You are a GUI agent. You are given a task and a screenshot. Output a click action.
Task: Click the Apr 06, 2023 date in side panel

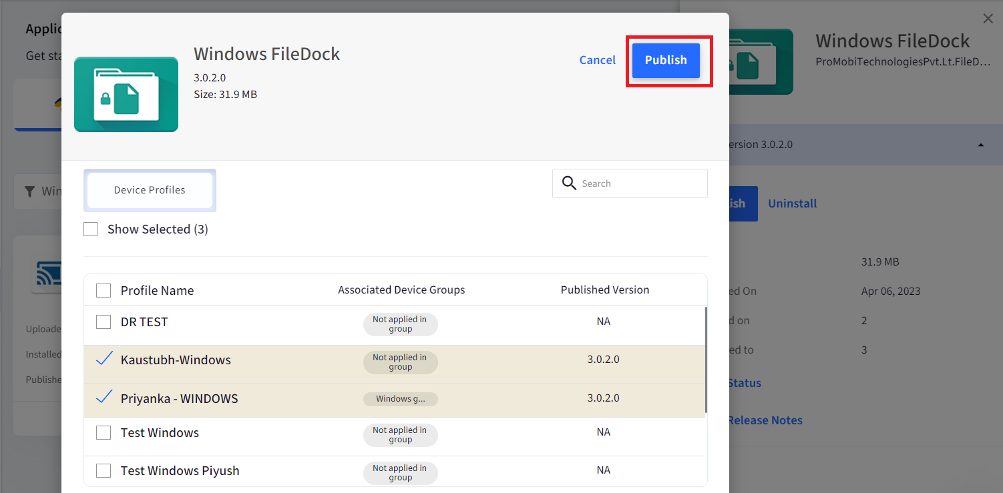tap(891, 292)
